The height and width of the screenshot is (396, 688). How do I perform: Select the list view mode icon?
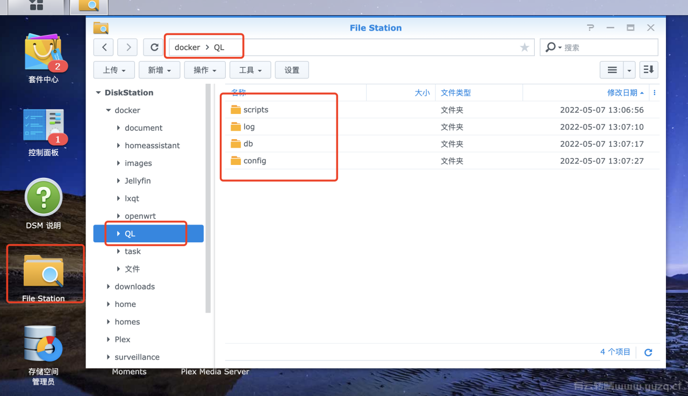tap(613, 70)
